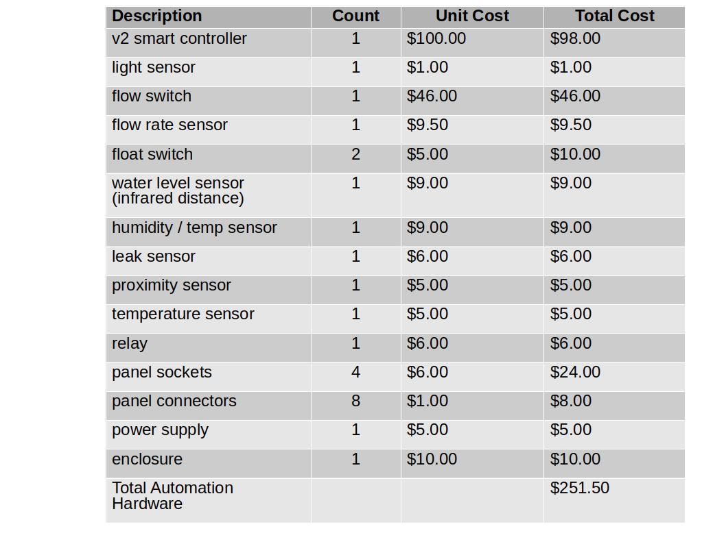Select the v2 smart controller cell
The width and height of the screenshot is (726, 544).
pos(209,42)
